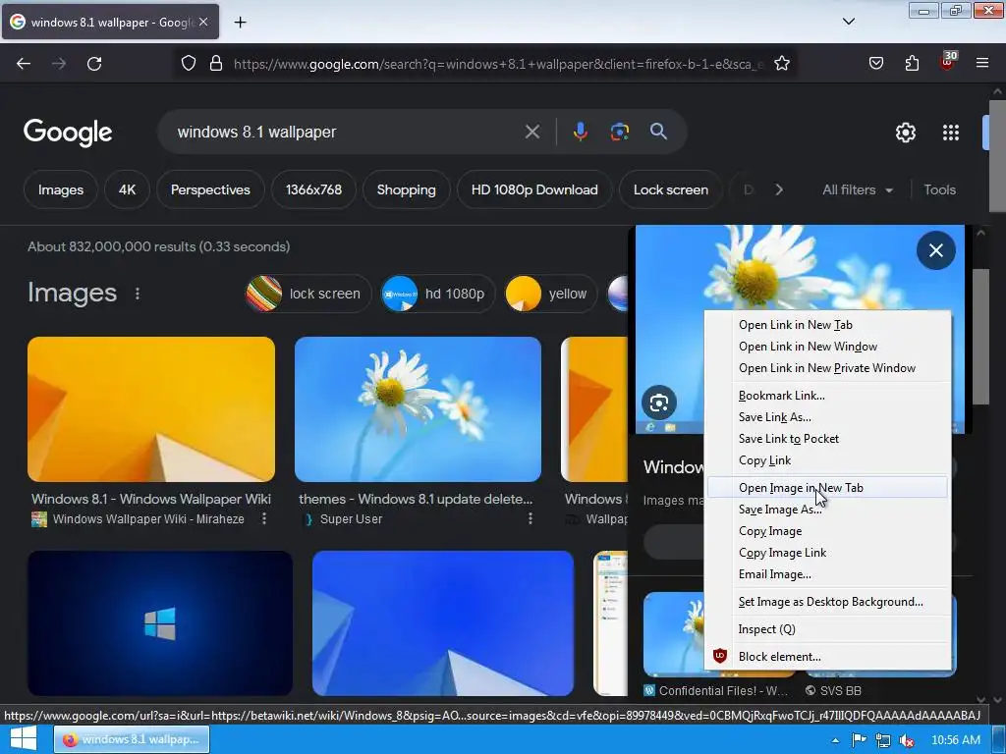Choose Open Link in New Window
The height and width of the screenshot is (754, 1006).
tap(827, 347)
